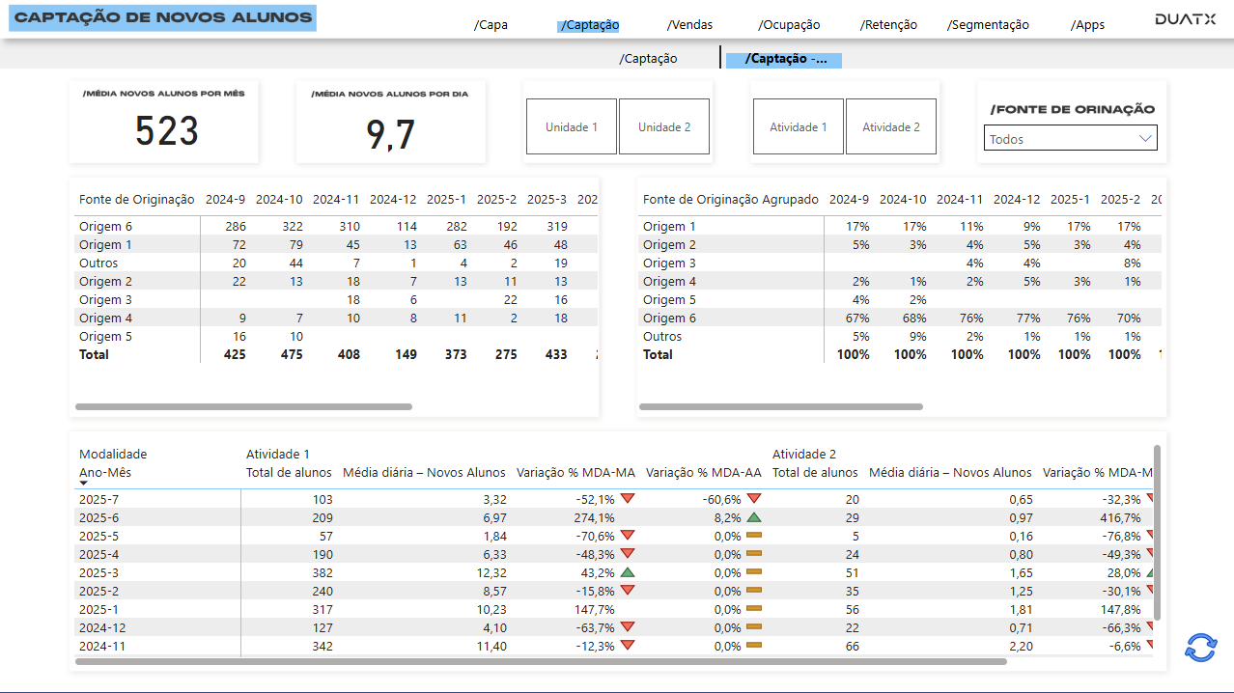Toggle the Unidade 1 filter
The height and width of the screenshot is (693, 1234).
[x=571, y=126]
